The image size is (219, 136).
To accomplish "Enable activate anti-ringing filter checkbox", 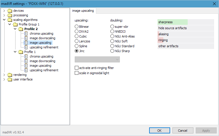I will (x=76, y=68).
